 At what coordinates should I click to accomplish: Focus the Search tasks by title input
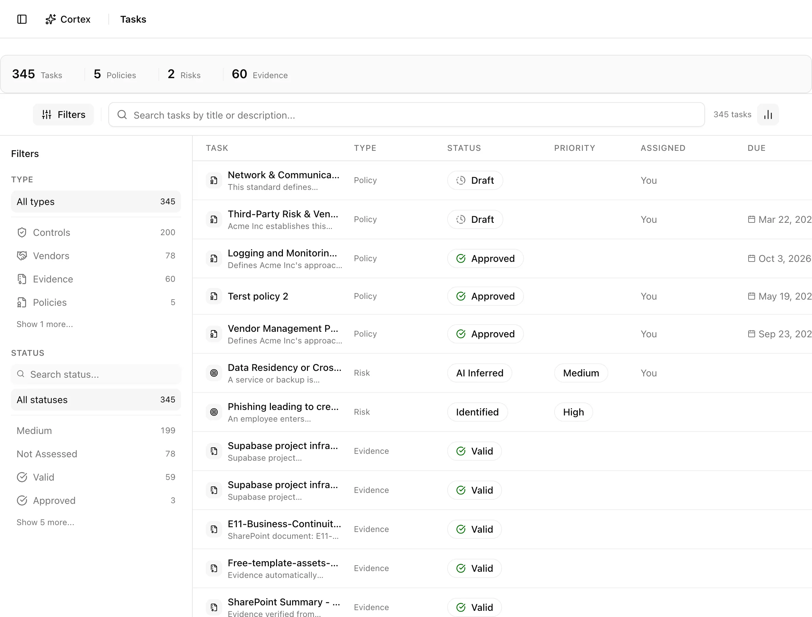click(x=406, y=115)
